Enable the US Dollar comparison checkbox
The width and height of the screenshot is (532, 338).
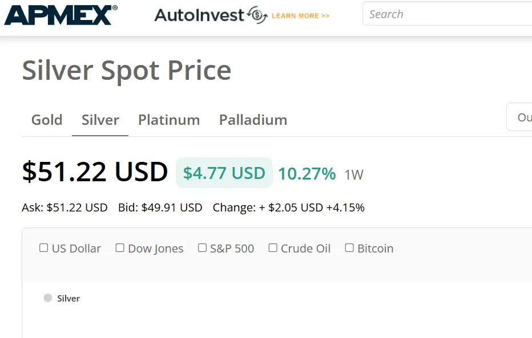click(43, 248)
